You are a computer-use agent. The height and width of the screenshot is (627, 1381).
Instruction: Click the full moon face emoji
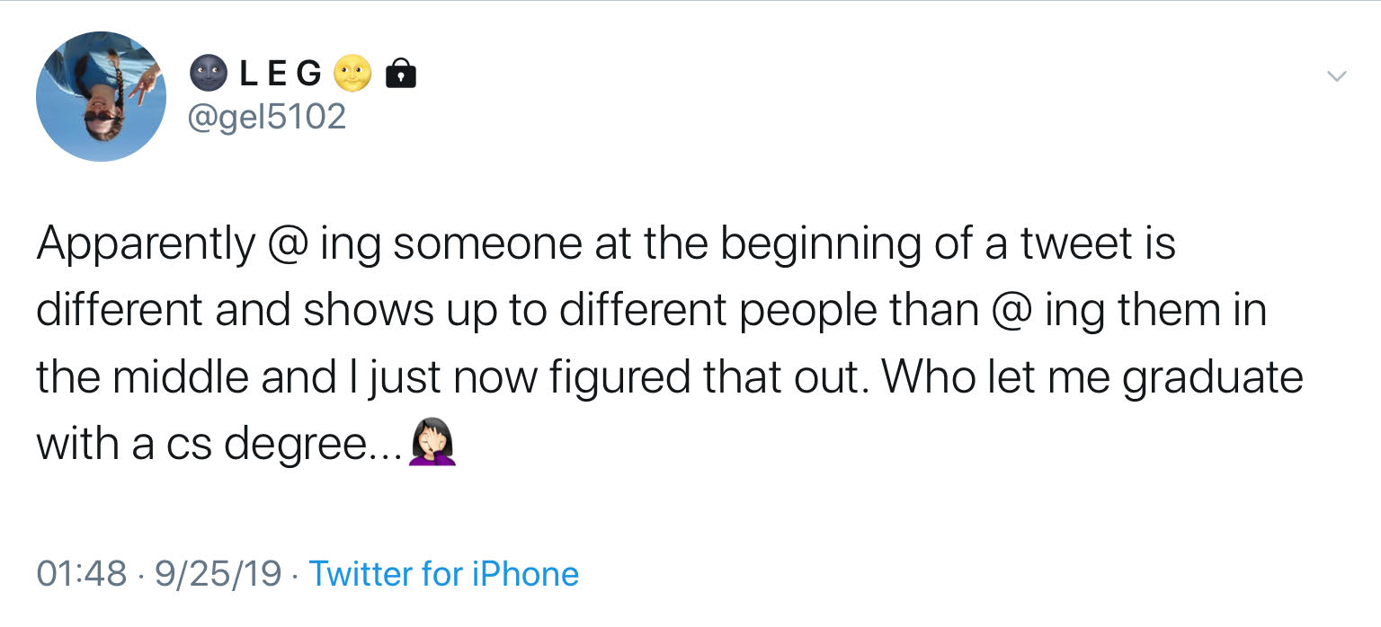pos(352,75)
